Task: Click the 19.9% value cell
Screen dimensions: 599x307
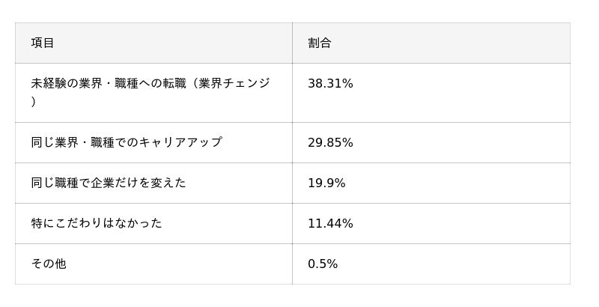Action: (x=326, y=183)
